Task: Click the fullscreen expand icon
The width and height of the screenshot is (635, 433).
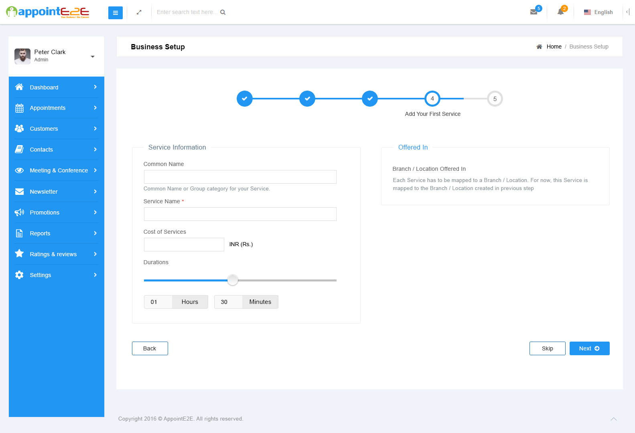Action: 139,12
